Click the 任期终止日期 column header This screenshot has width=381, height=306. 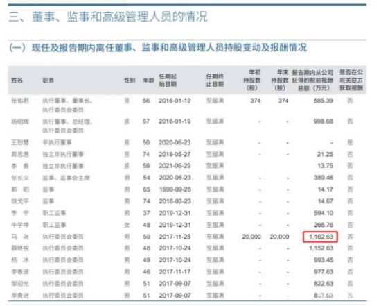point(215,80)
